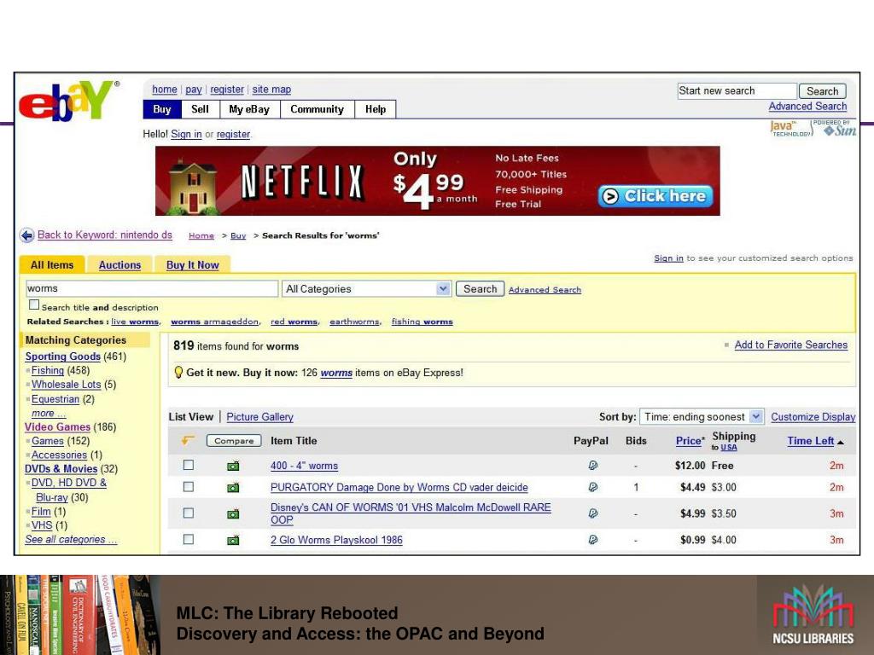Open Customize Display link
Viewport: 874px width, 655px height.
(x=813, y=416)
